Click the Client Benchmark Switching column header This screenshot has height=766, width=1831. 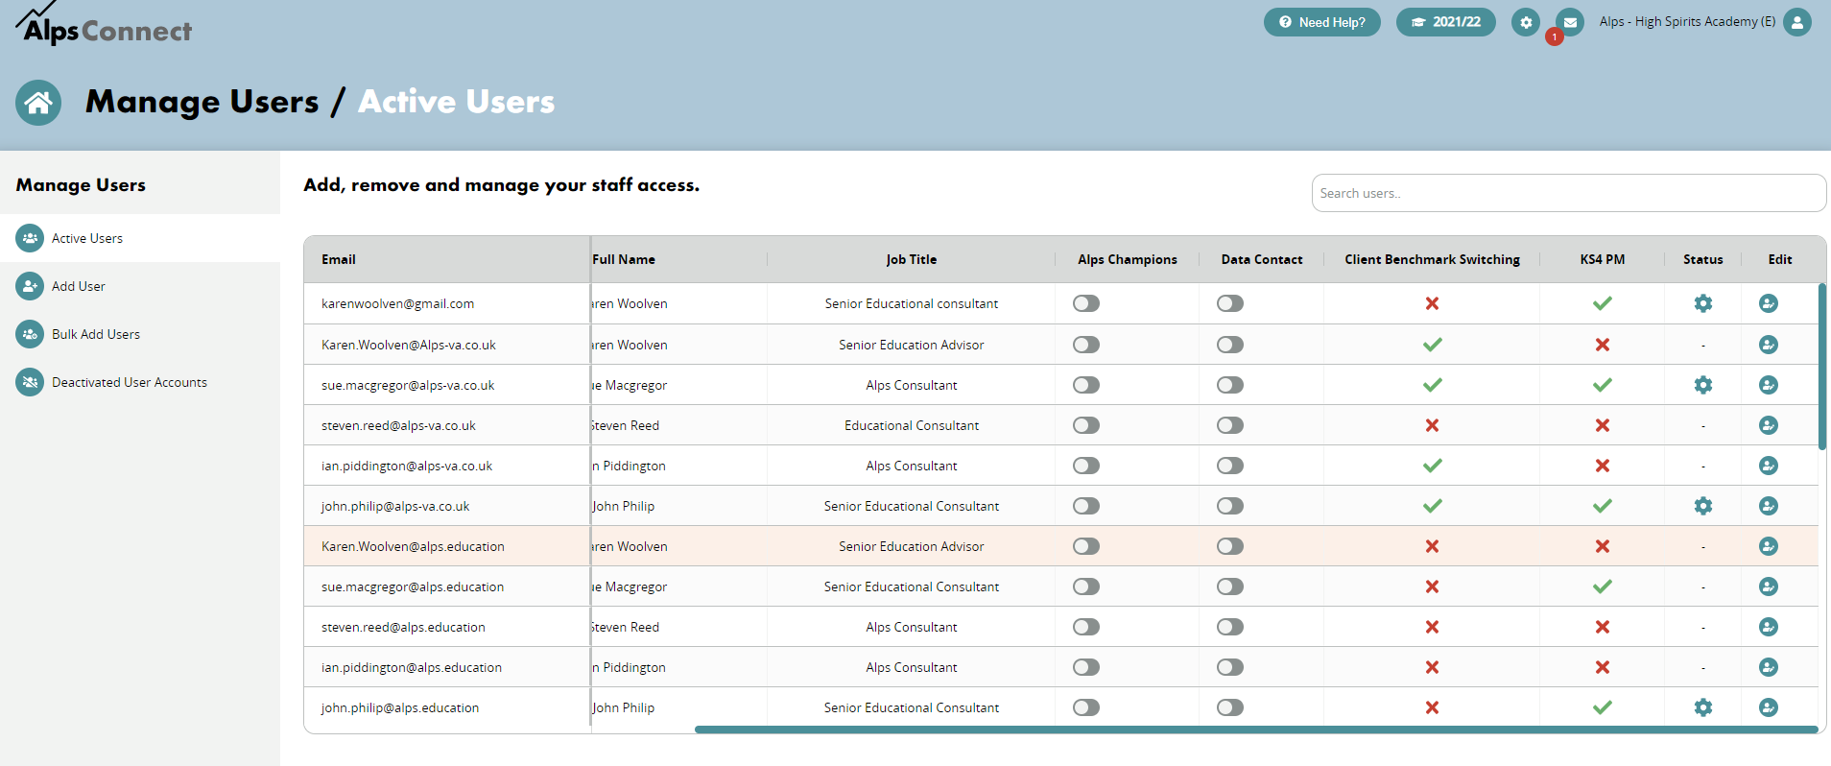pos(1432,259)
